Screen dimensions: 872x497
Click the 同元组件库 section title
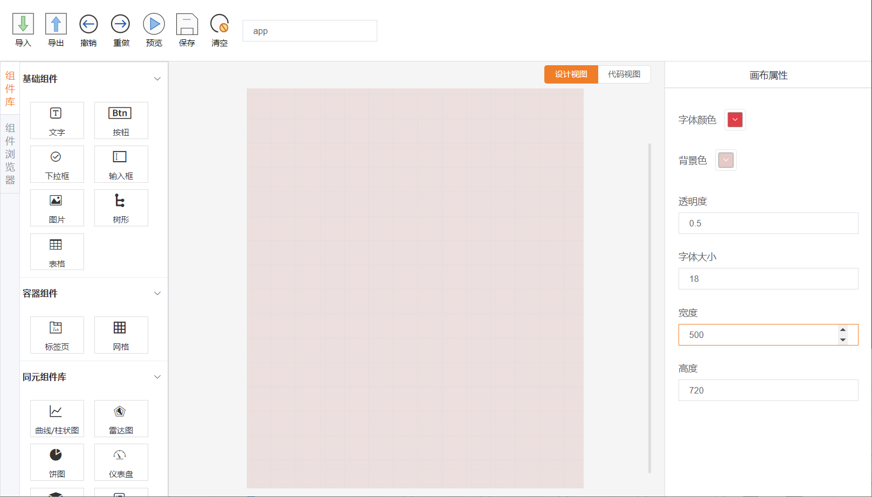pyautogui.click(x=44, y=377)
